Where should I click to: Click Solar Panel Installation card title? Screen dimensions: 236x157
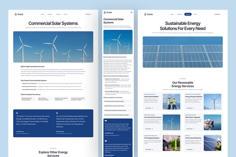pos(151,97)
